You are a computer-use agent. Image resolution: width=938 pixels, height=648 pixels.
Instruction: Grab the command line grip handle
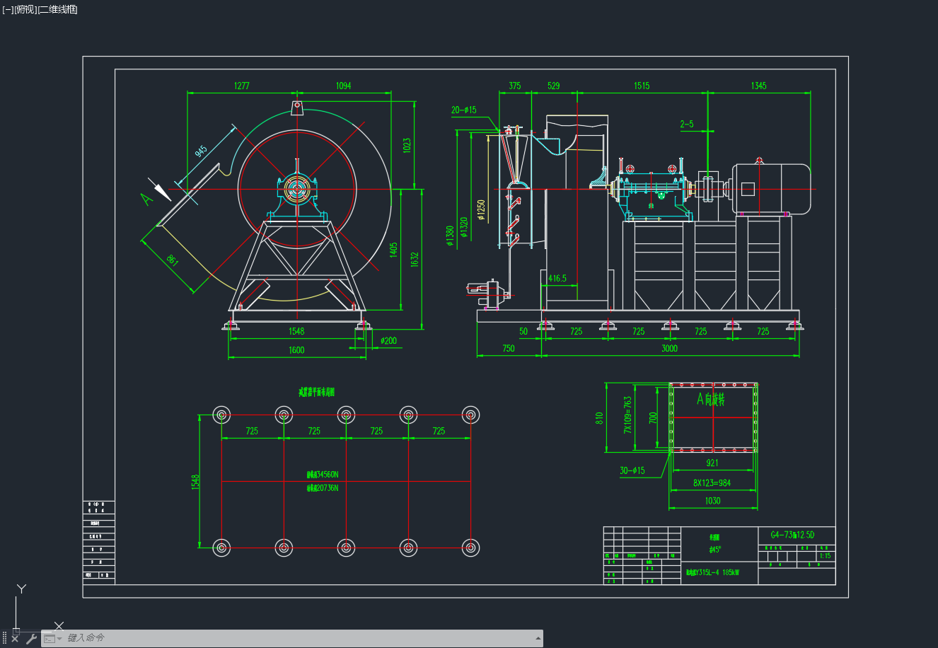(4, 639)
